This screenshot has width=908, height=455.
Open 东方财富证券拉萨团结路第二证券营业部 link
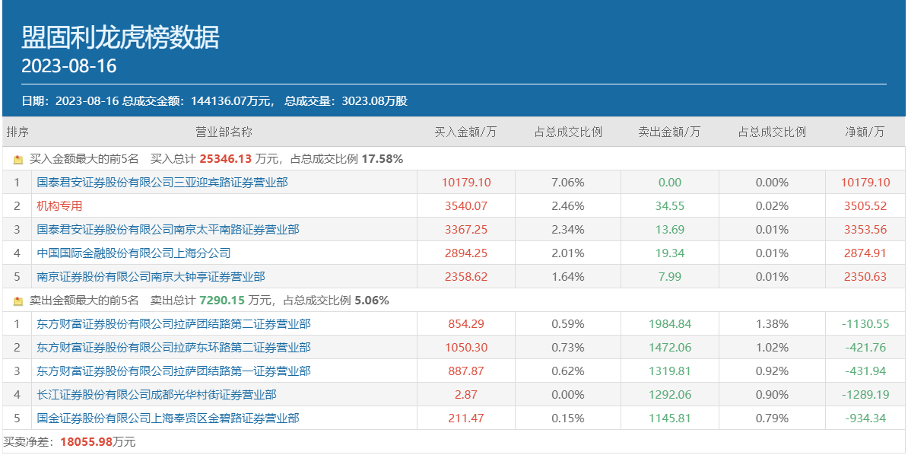pyautogui.click(x=173, y=324)
